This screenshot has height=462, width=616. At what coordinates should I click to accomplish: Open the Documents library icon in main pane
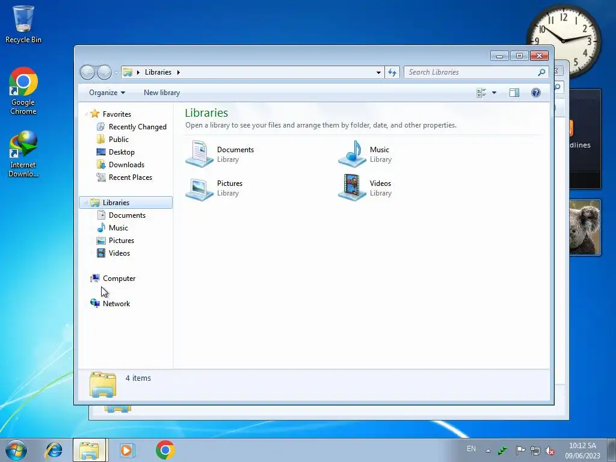pos(199,154)
